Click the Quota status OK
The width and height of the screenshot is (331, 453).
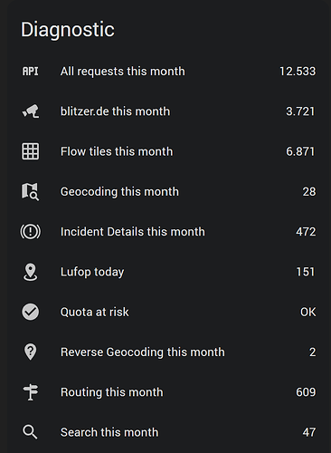[x=308, y=313]
